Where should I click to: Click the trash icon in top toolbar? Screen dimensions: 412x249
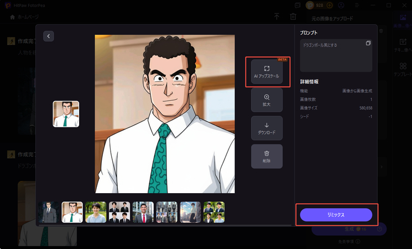(293, 17)
